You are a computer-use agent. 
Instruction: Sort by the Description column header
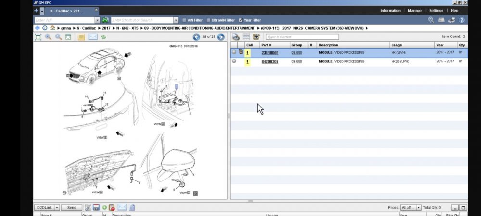353,45
